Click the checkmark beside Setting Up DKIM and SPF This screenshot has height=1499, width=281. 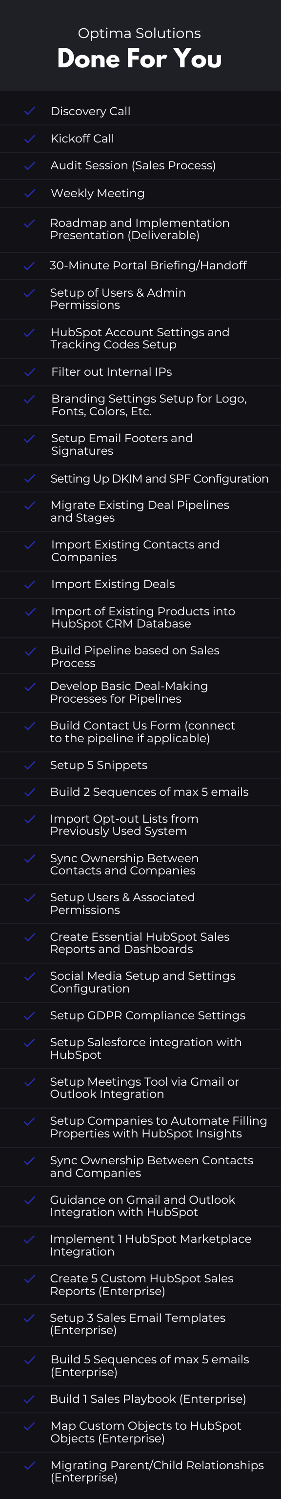coord(30,478)
